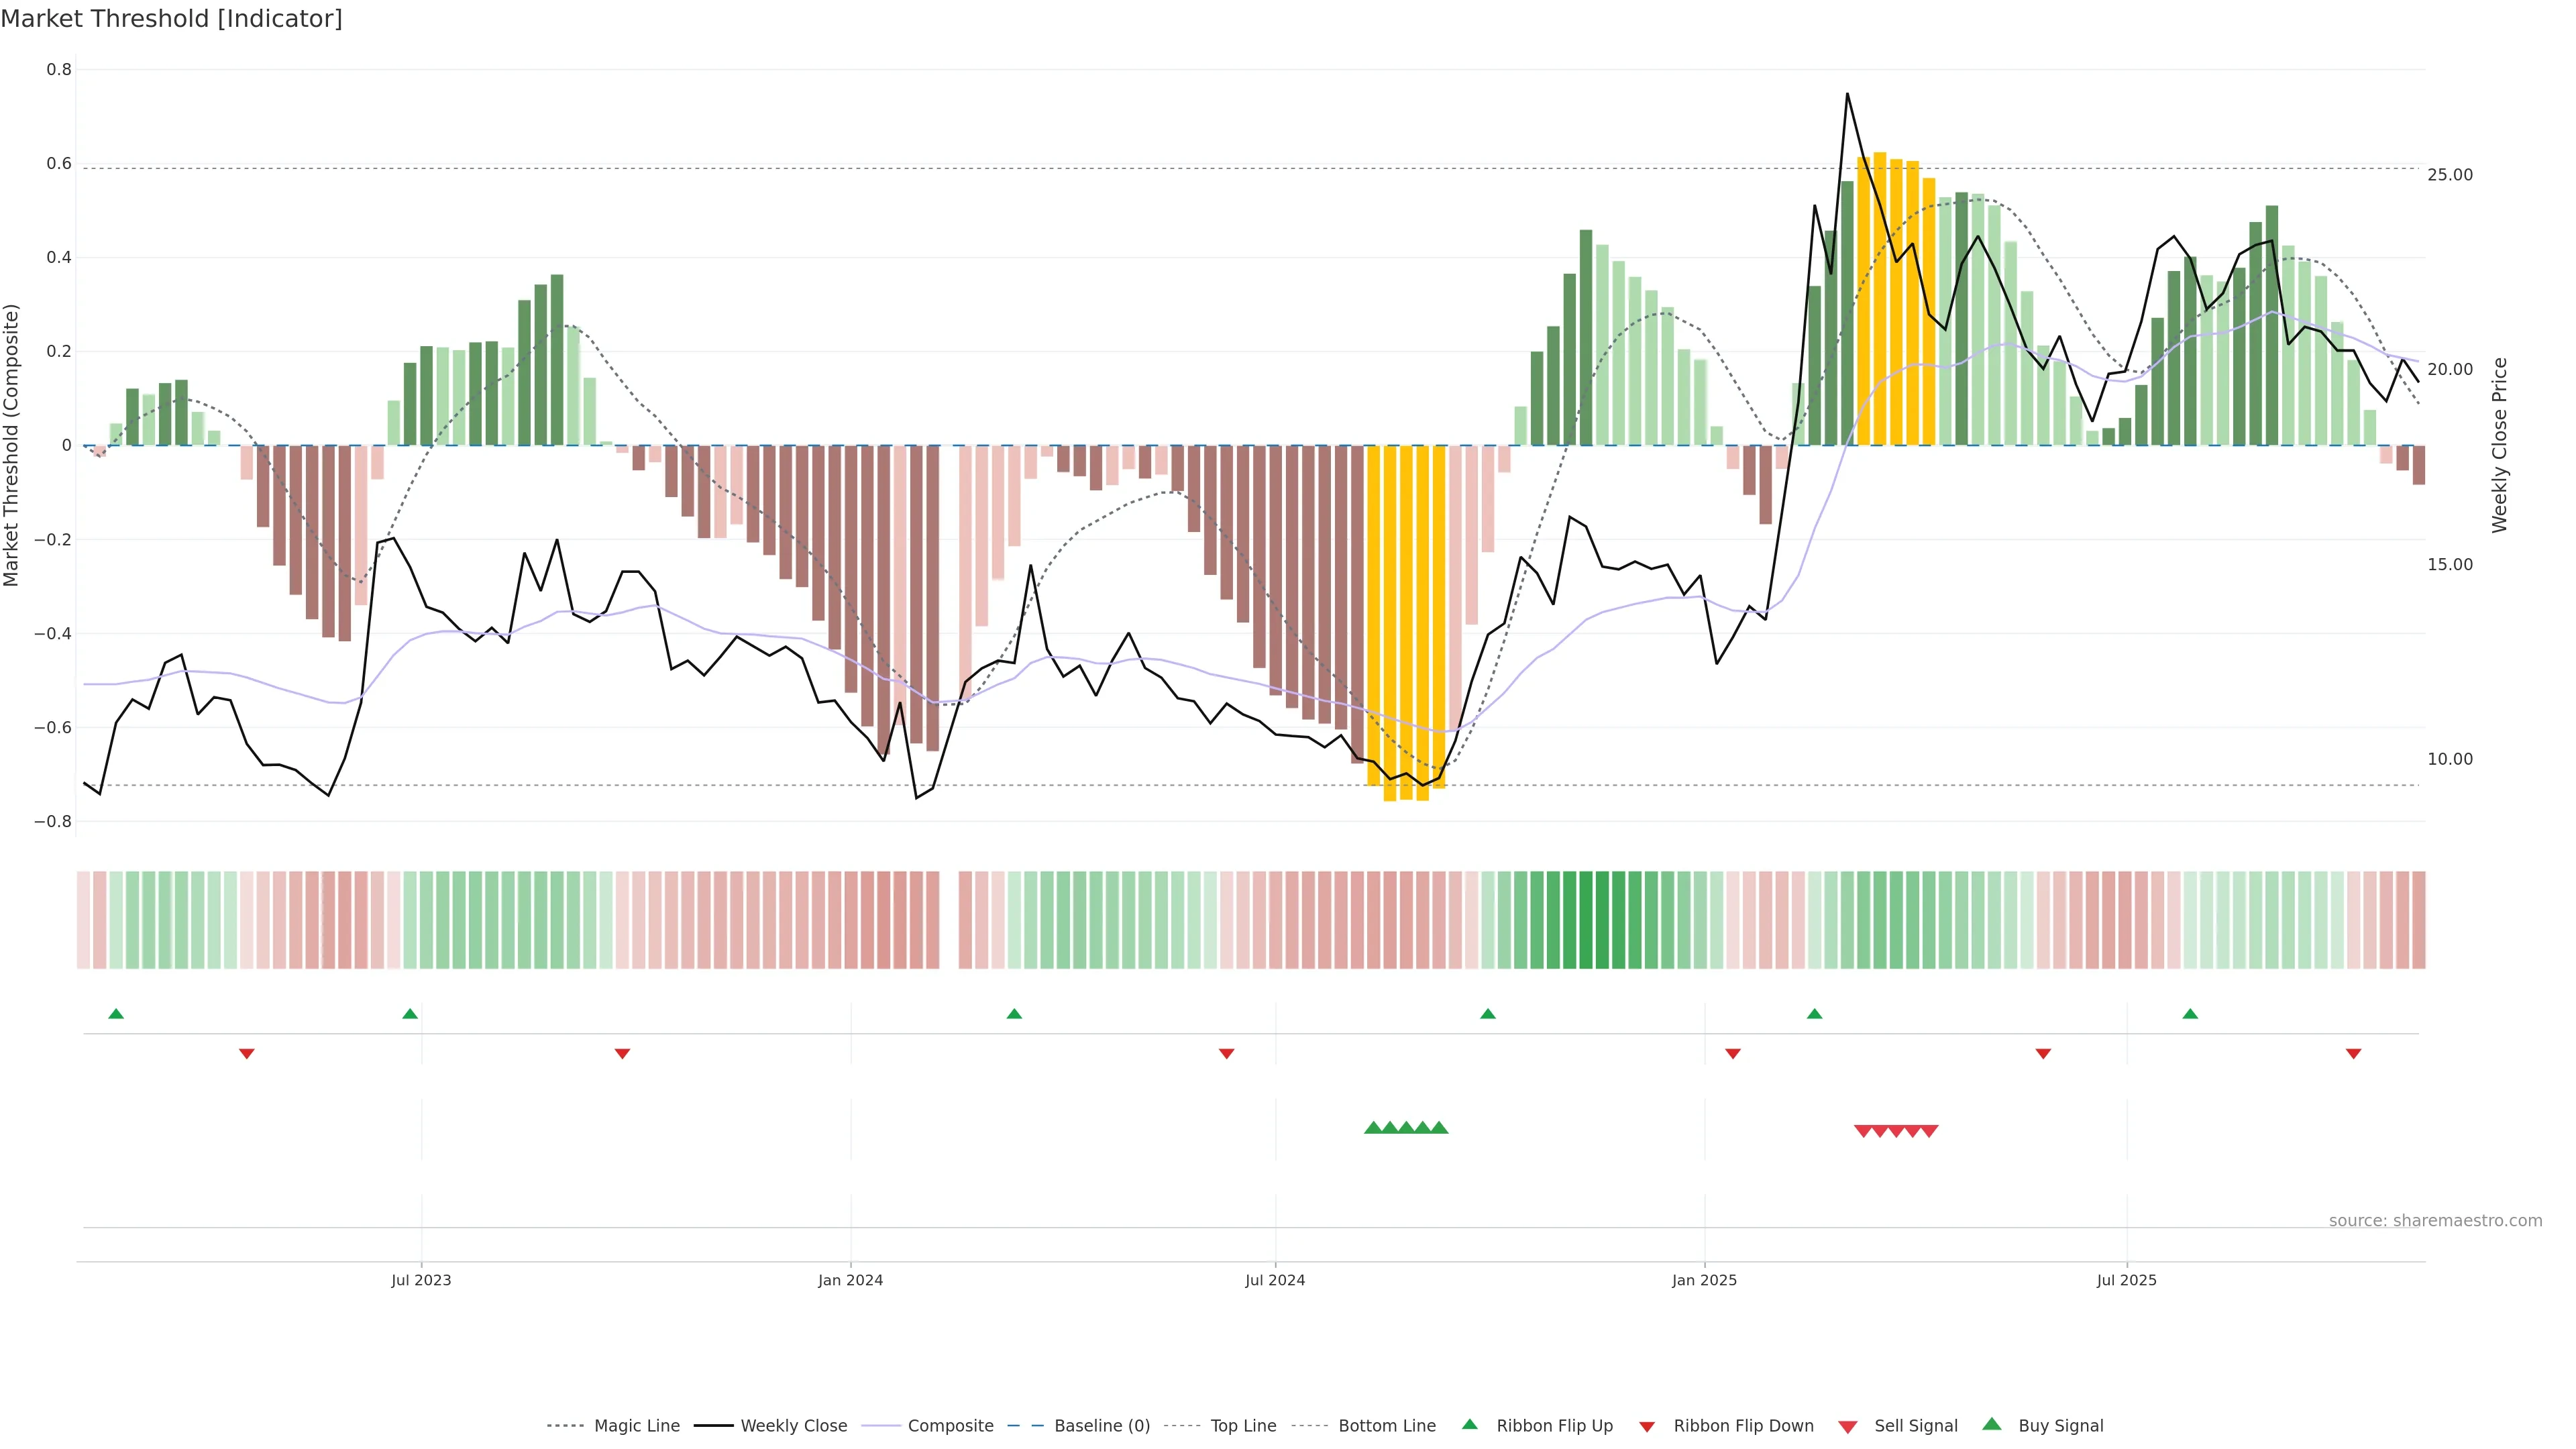
Task: Toggle the Composite line legend entry
Action: tap(950, 1426)
